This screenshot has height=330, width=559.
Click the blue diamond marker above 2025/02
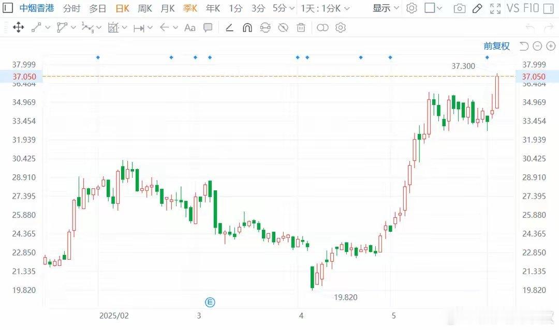pyautogui.click(x=98, y=57)
